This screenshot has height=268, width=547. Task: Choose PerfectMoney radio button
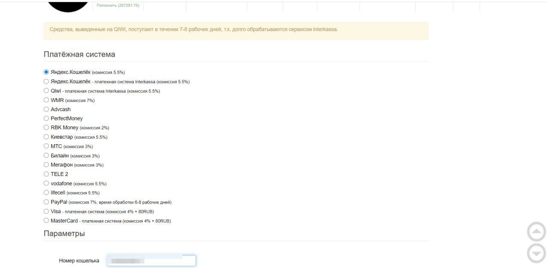[46, 118]
